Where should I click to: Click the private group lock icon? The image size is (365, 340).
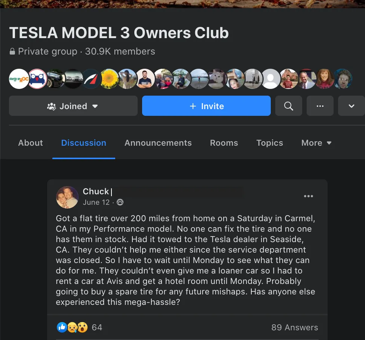tap(12, 52)
